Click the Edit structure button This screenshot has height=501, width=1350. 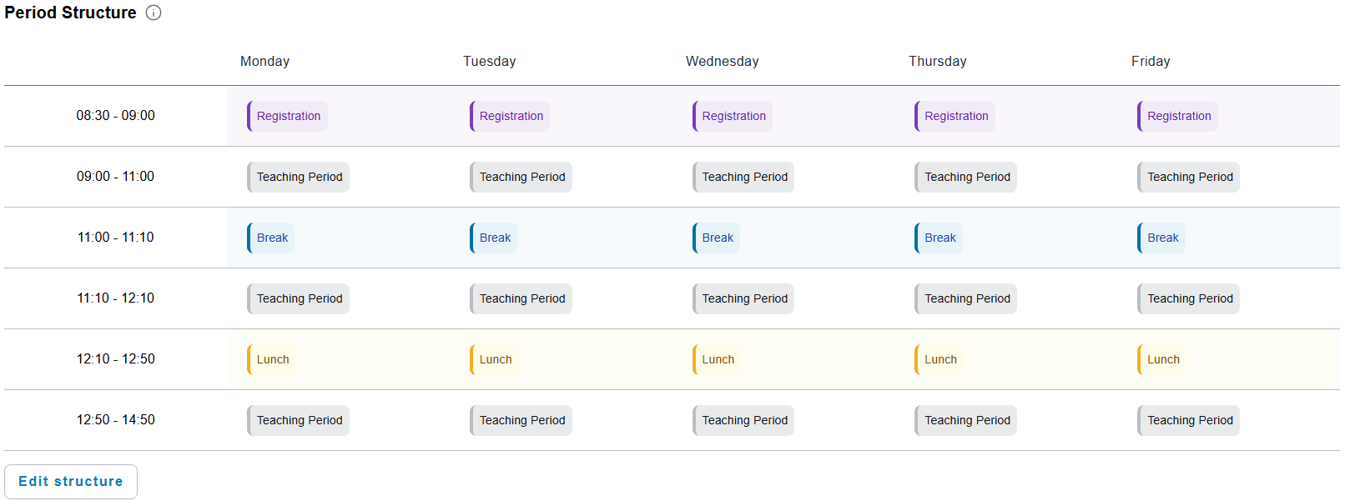[x=71, y=482]
